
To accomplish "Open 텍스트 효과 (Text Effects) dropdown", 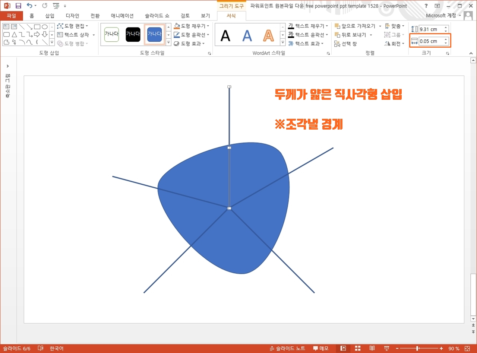I will pos(306,44).
